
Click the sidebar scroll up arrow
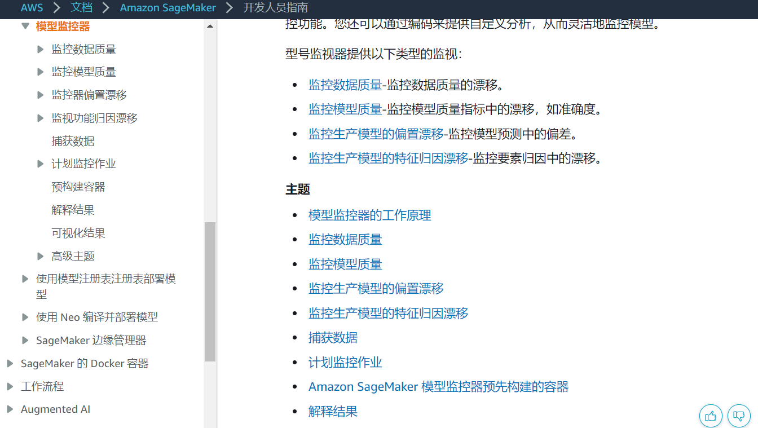tap(210, 26)
